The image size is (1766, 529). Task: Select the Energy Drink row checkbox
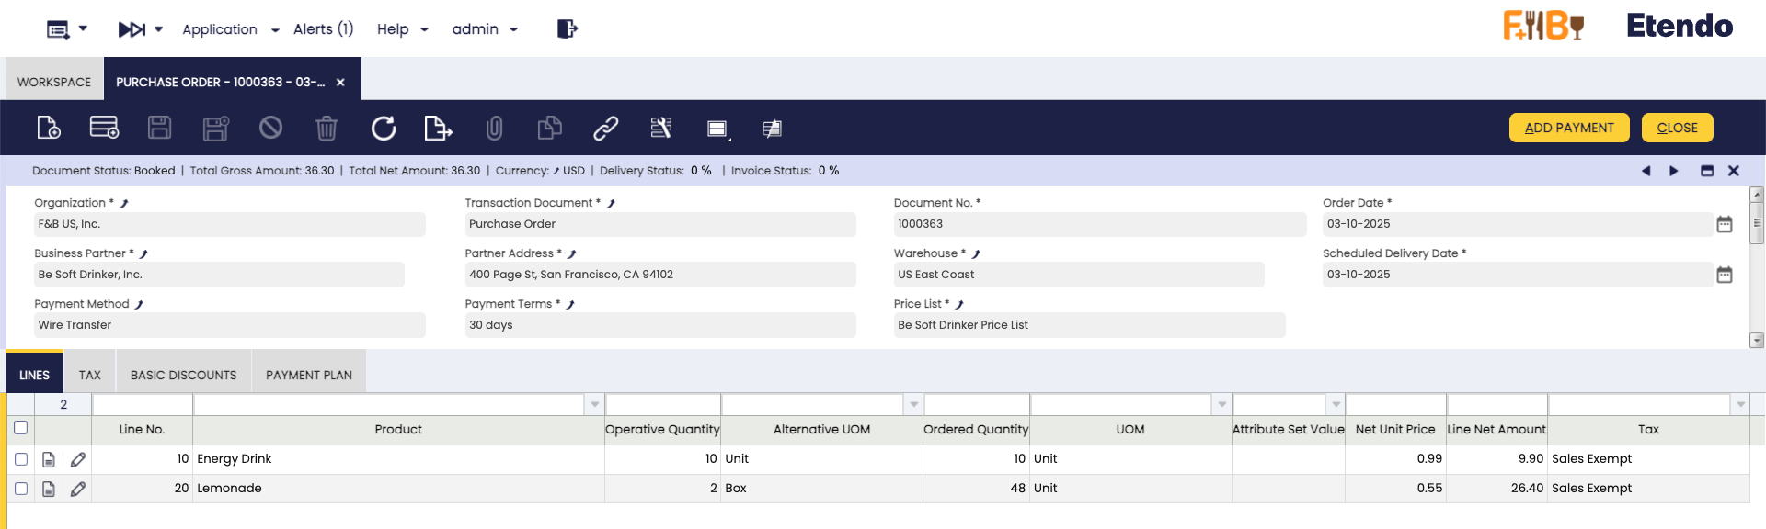[x=21, y=459]
